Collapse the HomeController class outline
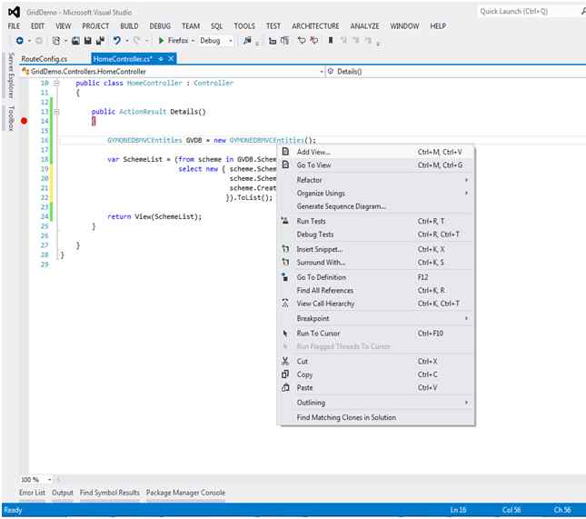This screenshot has width=586, height=519. click(55, 83)
